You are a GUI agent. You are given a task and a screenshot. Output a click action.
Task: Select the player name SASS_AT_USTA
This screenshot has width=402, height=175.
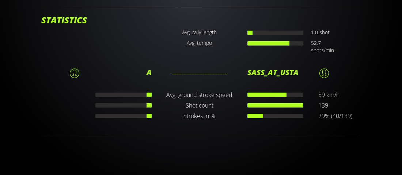pyautogui.click(x=273, y=73)
